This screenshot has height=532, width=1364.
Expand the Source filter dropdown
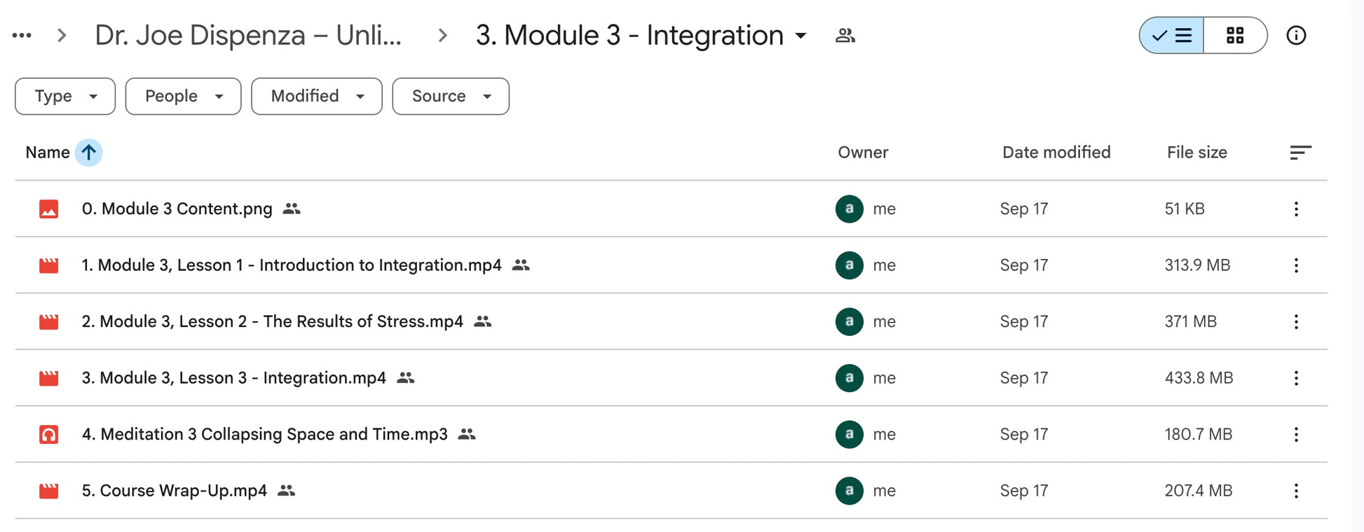tap(451, 97)
